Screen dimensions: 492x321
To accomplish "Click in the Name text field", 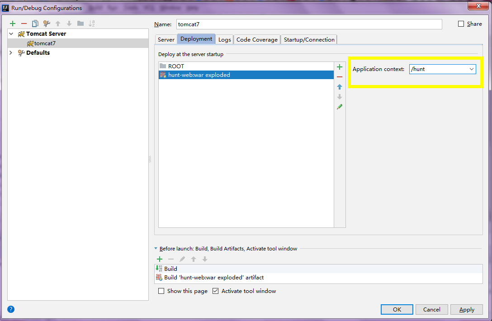I will 309,24.
